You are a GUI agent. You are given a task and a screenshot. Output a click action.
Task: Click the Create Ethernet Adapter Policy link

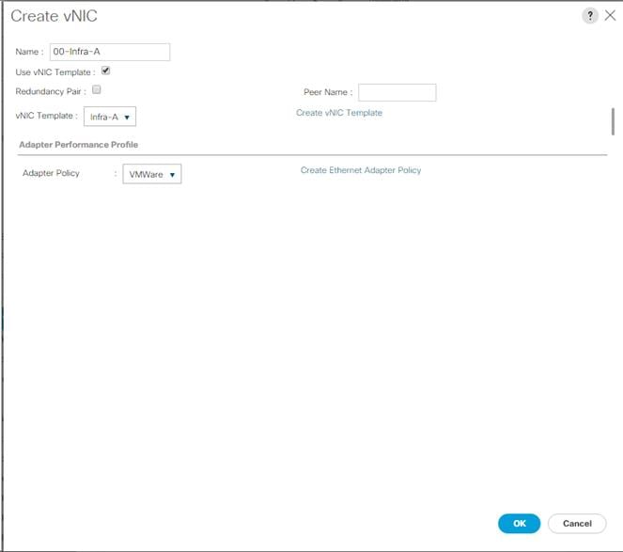[361, 170]
